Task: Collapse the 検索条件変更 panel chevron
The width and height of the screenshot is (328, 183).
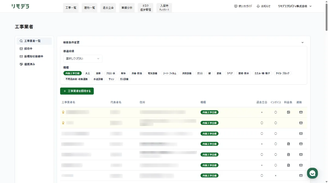Action: 302,43
